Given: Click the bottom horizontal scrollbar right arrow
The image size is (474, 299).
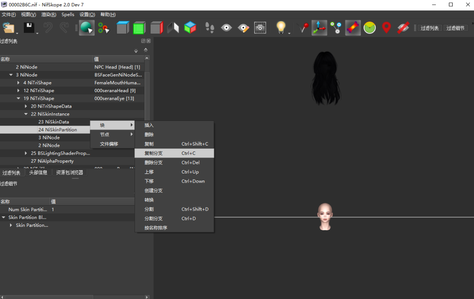Looking at the screenshot, I should click(147, 297).
